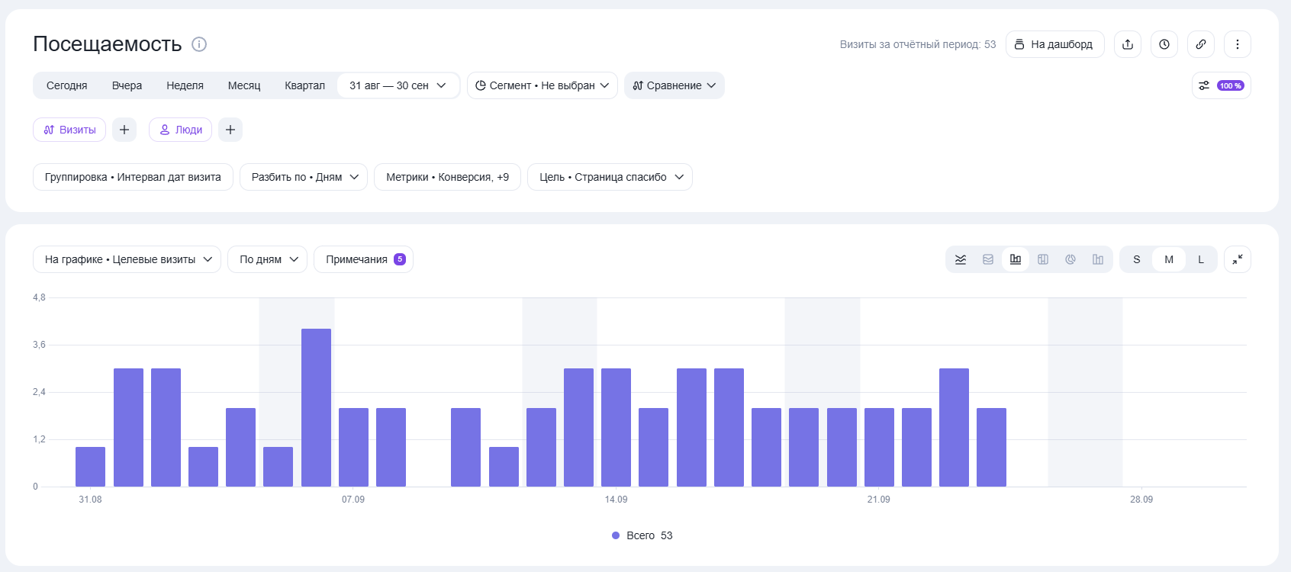Expand На графике • Целевые визиты dropdown

pyautogui.click(x=127, y=259)
